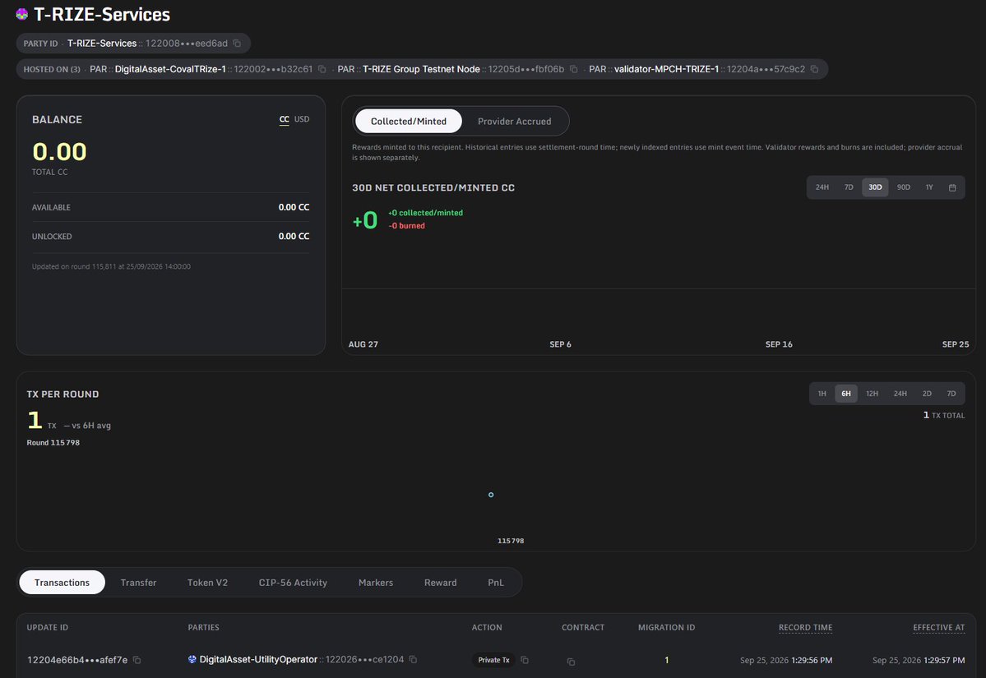Set rewards chart range to 24H
The height and width of the screenshot is (678, 986).
point(822,187)
